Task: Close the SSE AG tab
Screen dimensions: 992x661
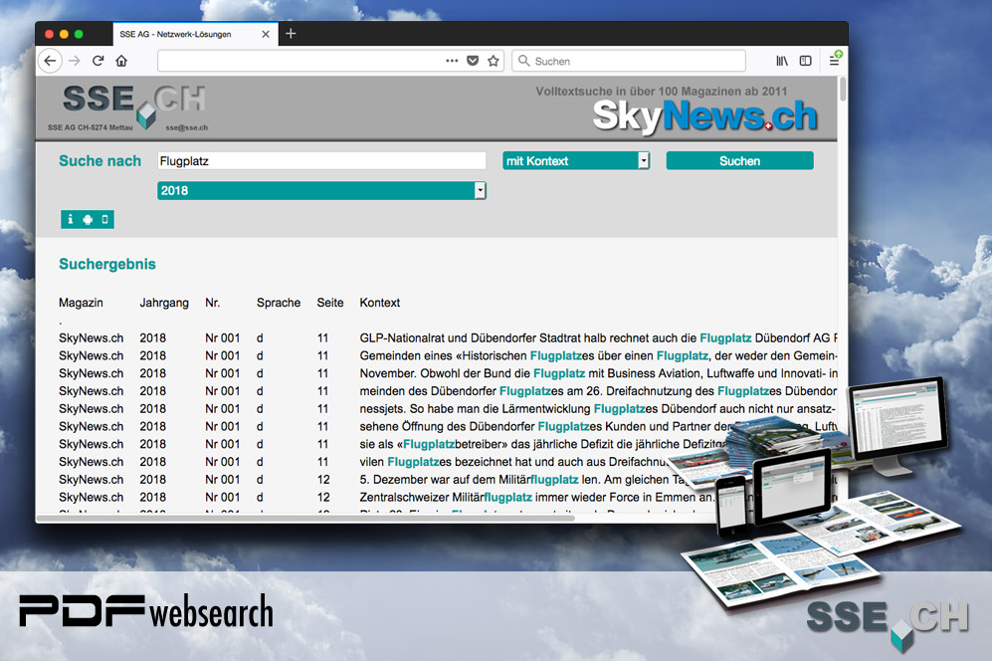Action: 266,34
